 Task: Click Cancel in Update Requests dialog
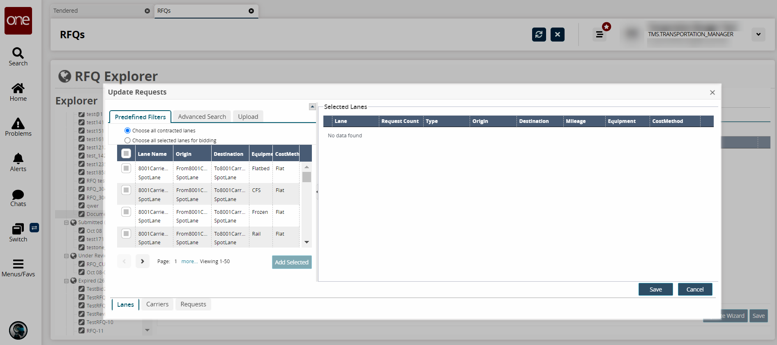coord(695,289)
